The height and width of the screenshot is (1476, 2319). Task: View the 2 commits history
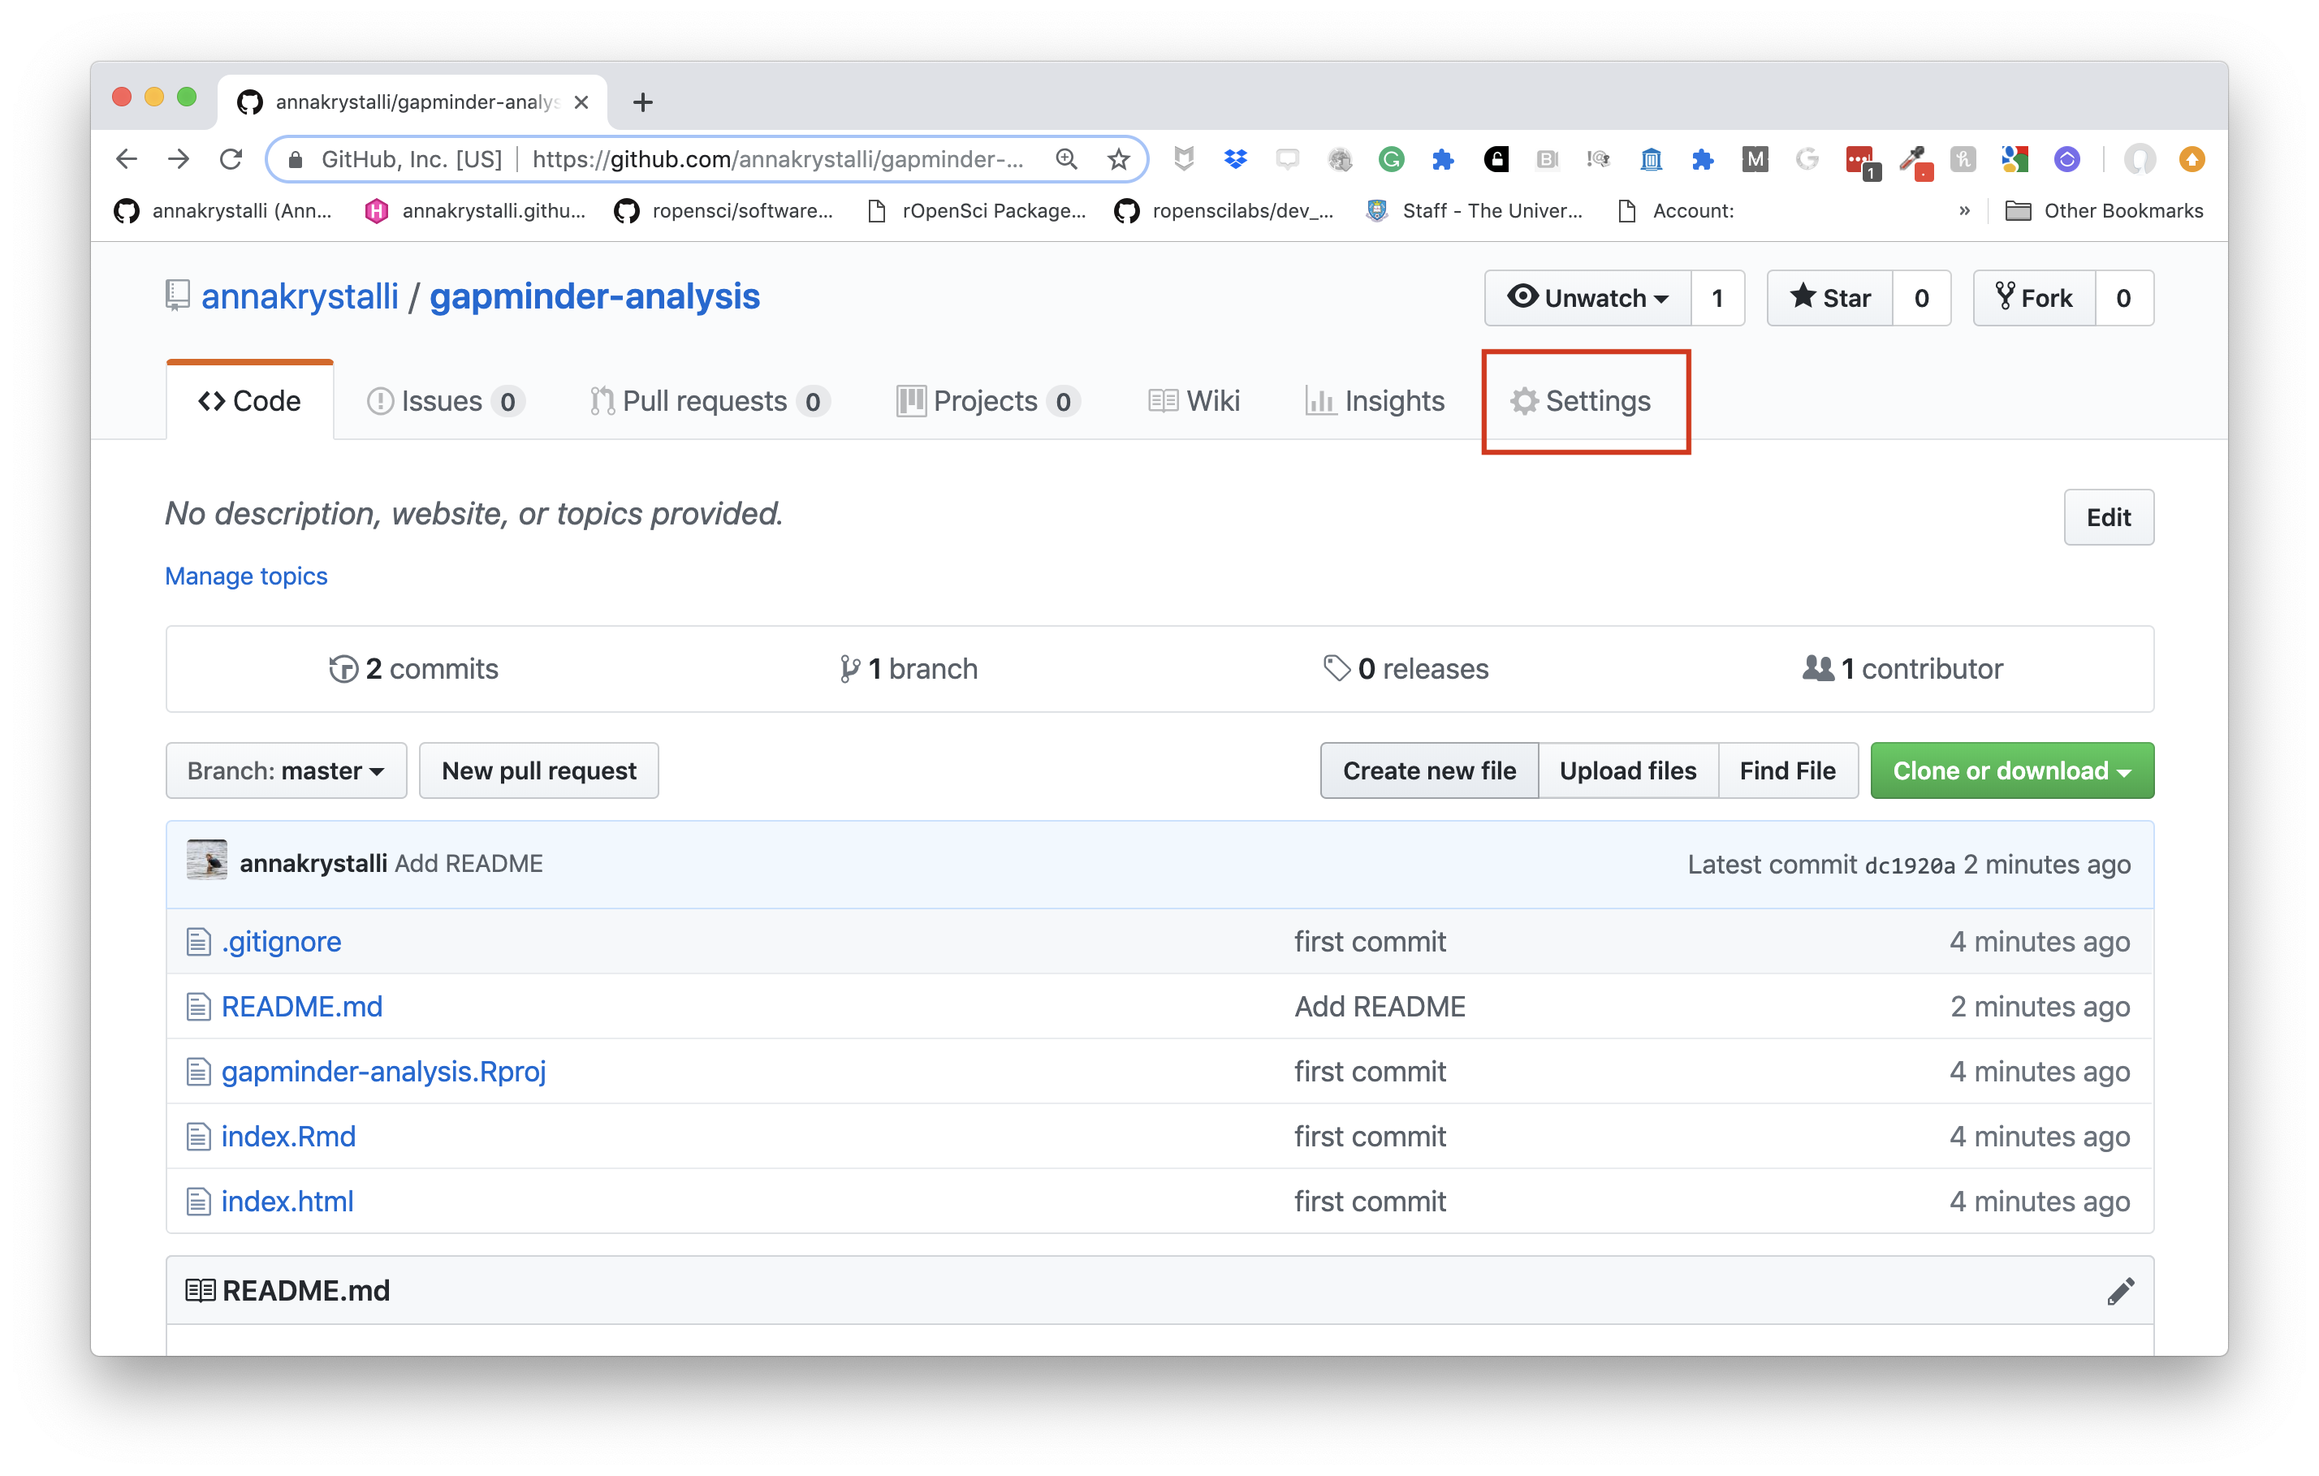(x=414, y=668)
